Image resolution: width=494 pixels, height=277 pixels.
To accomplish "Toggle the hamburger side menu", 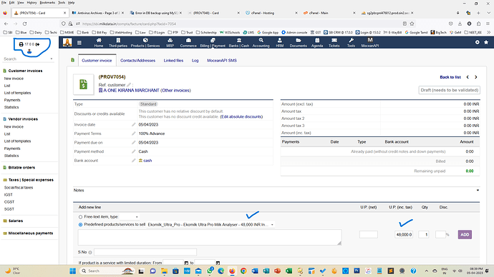I will [x=79, y=42].
